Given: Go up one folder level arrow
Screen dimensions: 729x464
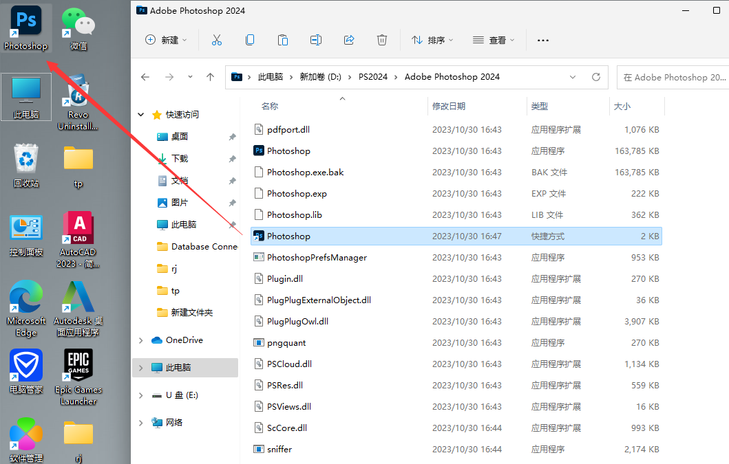Looking at the screenshot, I should click(x=210, y=77).
